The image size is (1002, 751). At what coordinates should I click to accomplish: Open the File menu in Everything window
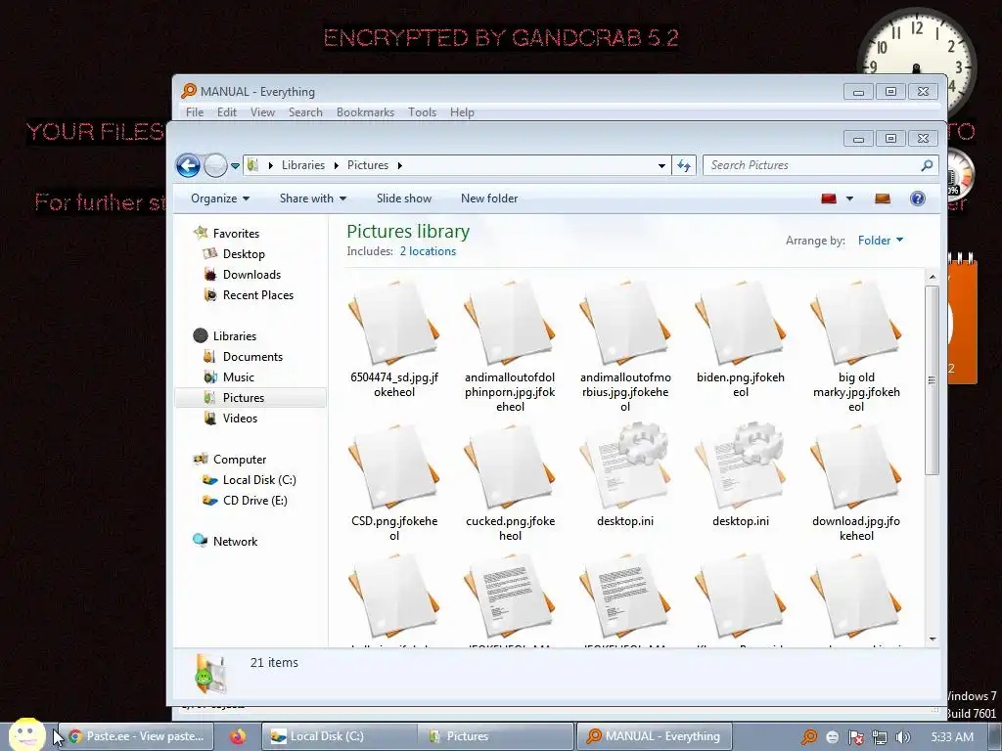[195, 112]
